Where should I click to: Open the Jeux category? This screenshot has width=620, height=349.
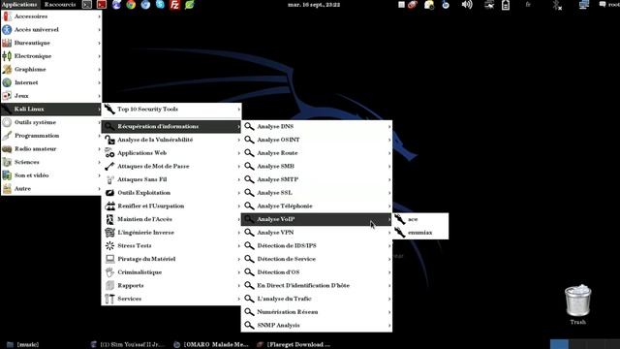click(51, 96)
